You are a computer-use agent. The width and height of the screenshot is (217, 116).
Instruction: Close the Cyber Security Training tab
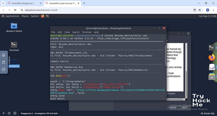(x=78, y=3)
